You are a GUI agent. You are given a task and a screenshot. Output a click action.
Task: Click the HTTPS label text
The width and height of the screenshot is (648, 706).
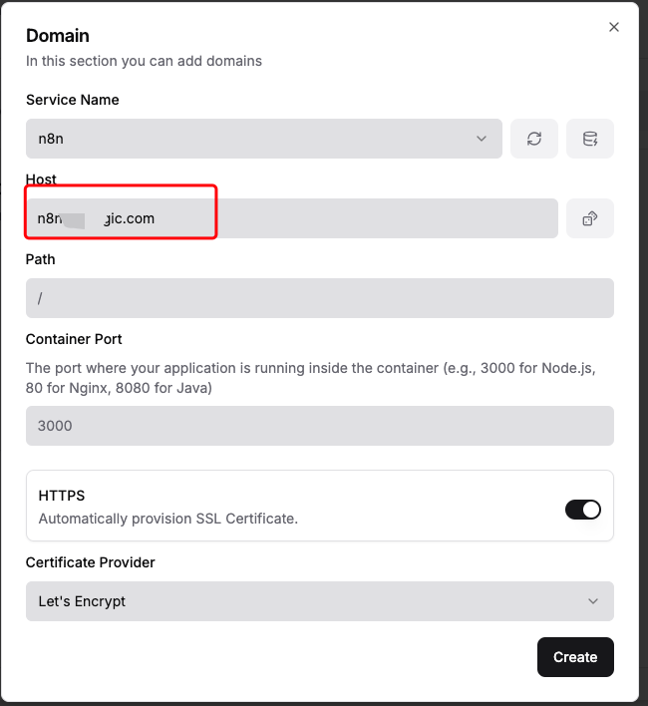62,496
